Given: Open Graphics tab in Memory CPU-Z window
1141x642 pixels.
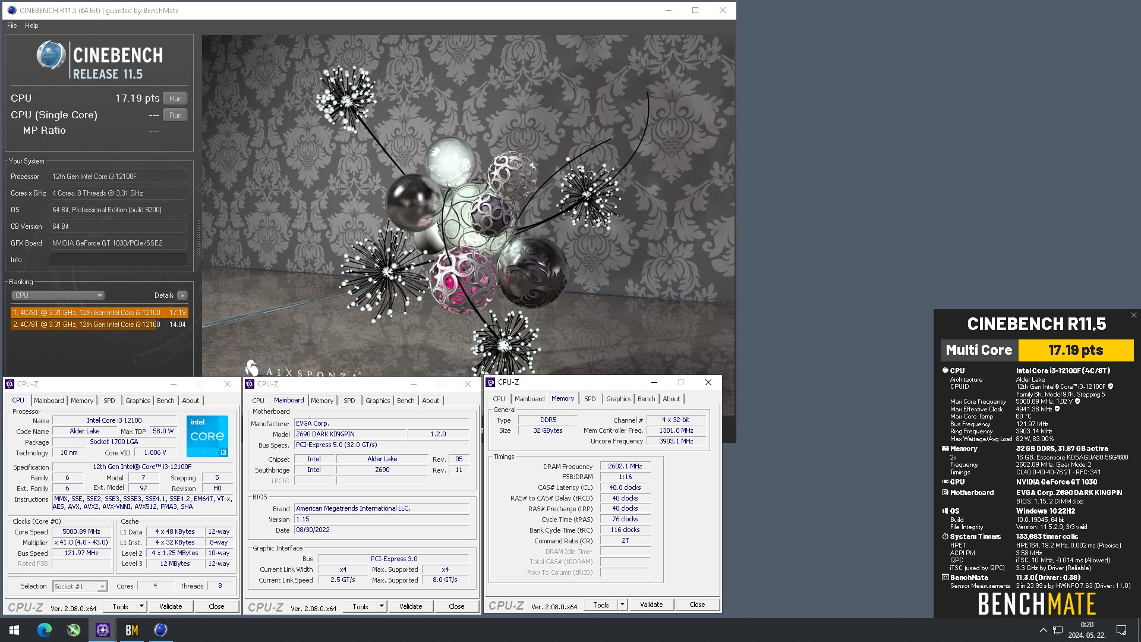Looking at the screenshot, I should (x=619, y=399).
